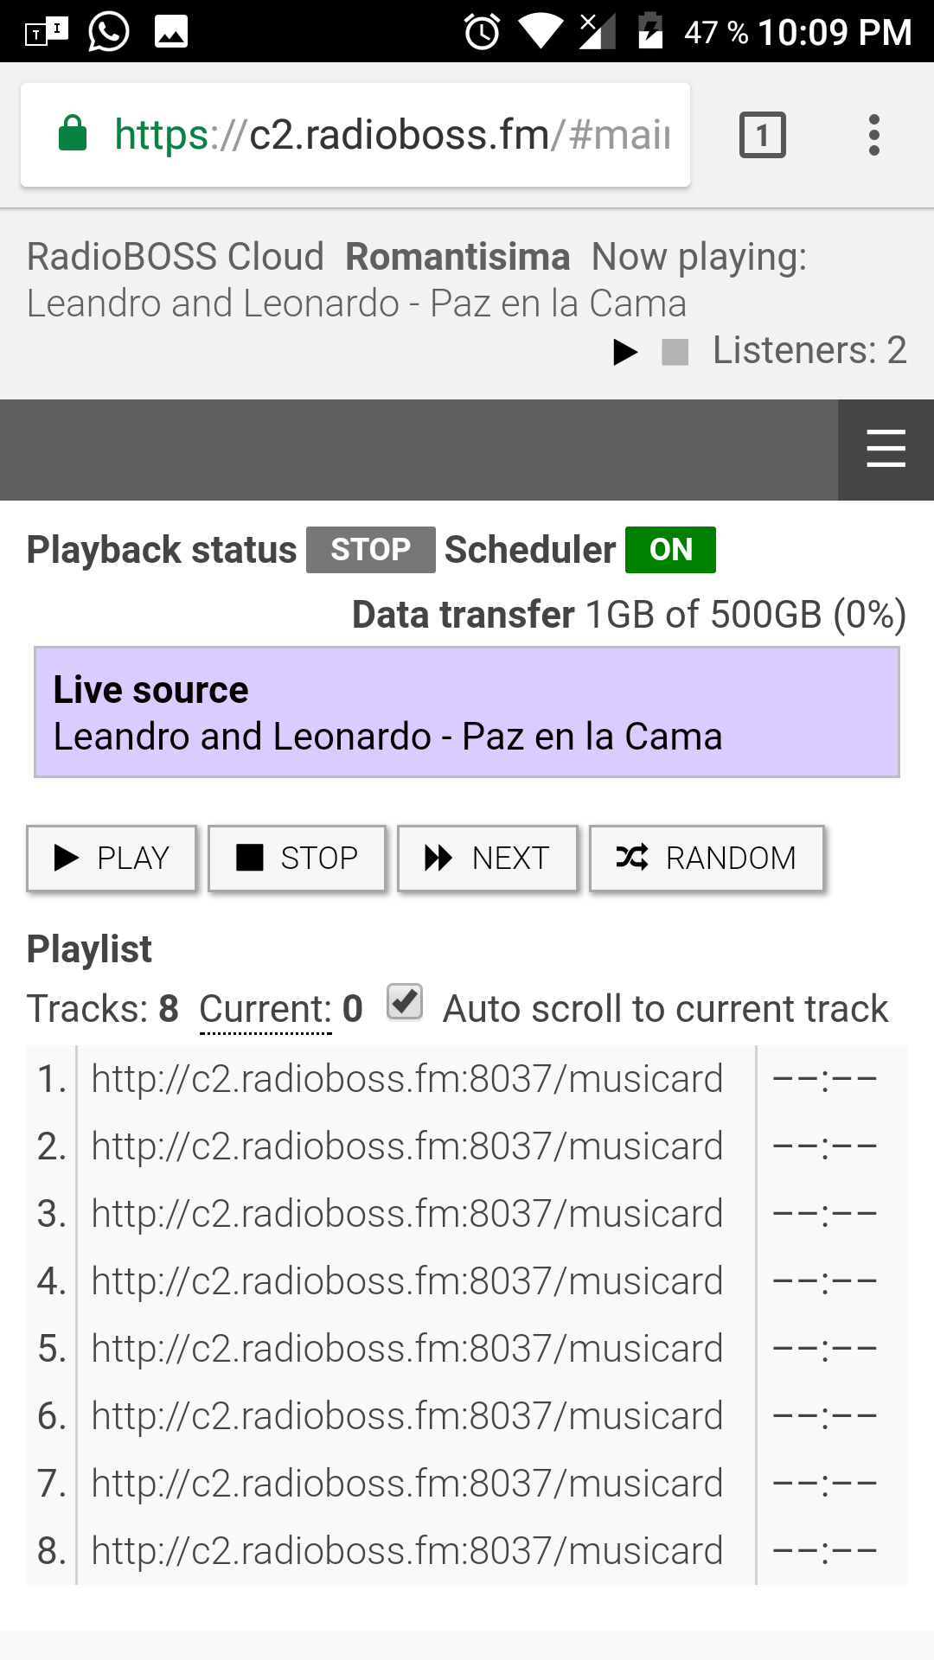This screenshot has height=1660, width=934.
Task: Skip to NEXT track
Action: [487, 858]
